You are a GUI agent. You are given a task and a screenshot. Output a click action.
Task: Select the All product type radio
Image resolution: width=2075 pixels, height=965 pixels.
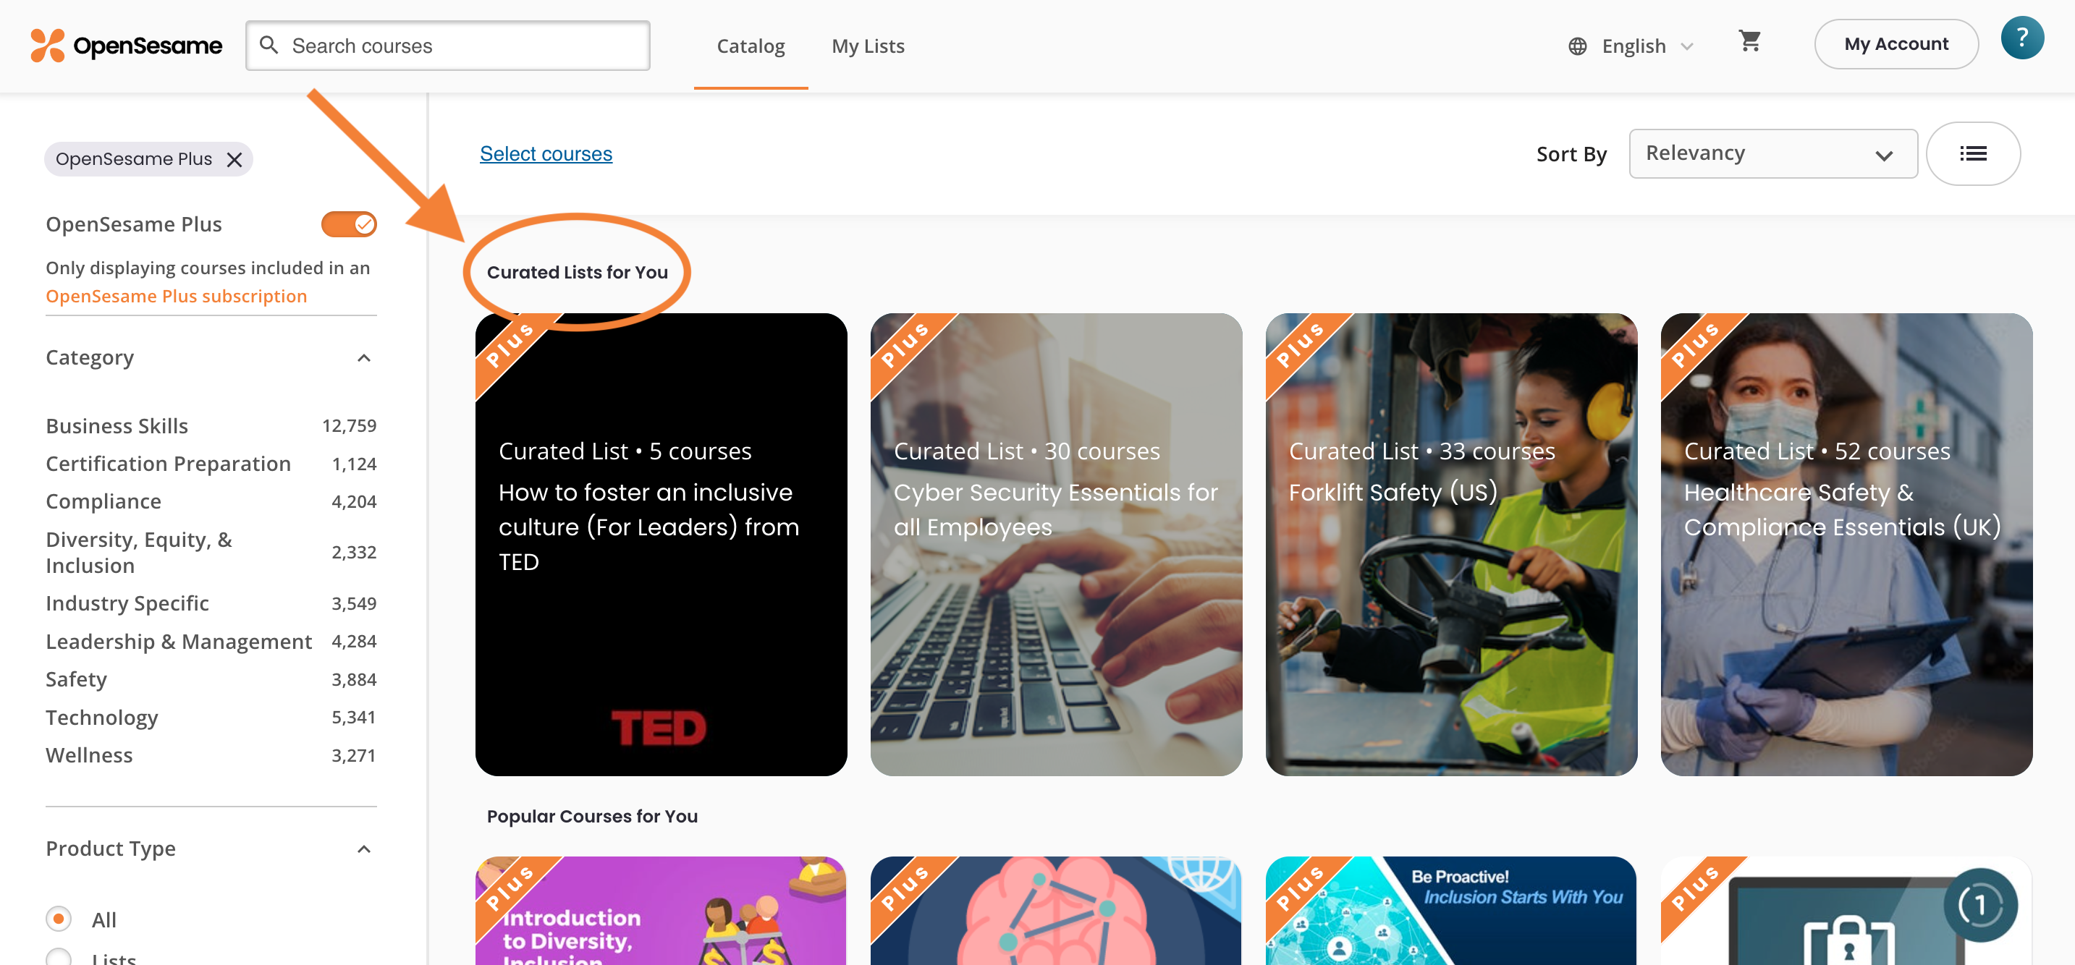click(59, 918)
